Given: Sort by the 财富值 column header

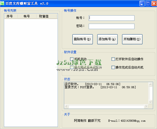Looking at the screenshot, I should click(x=47, y=16).
